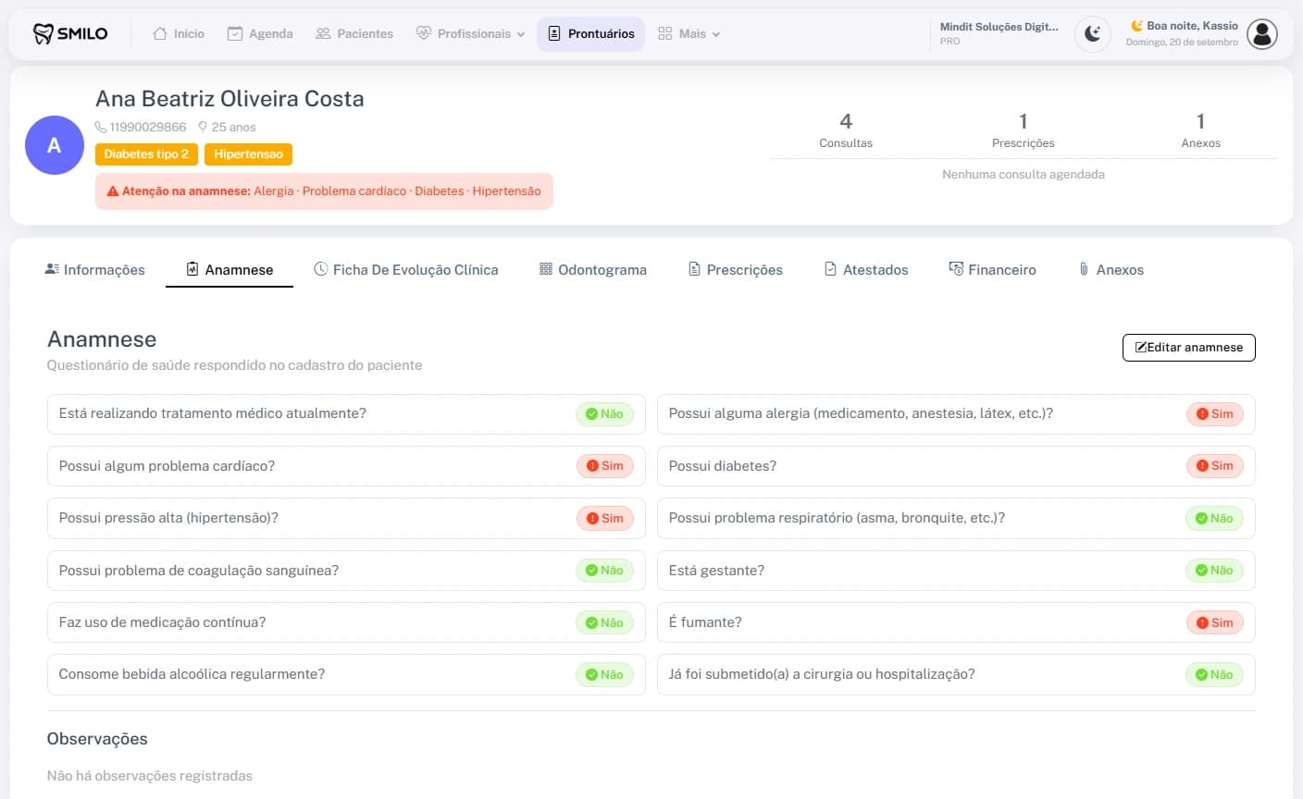
Task: Click Não badge for coagulação sanguínea
Action: (604, 571)
